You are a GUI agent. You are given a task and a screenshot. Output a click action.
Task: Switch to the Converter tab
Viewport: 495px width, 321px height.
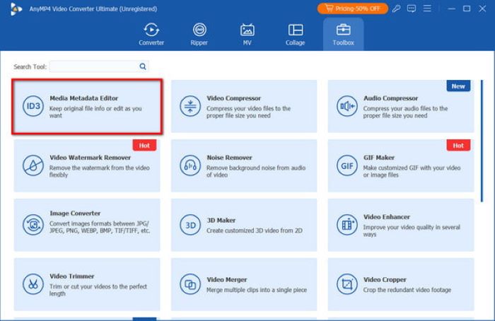(151, 35)
